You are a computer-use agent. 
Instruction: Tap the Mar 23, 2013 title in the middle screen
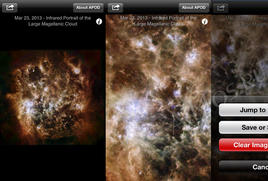click(x=159, y=21)
